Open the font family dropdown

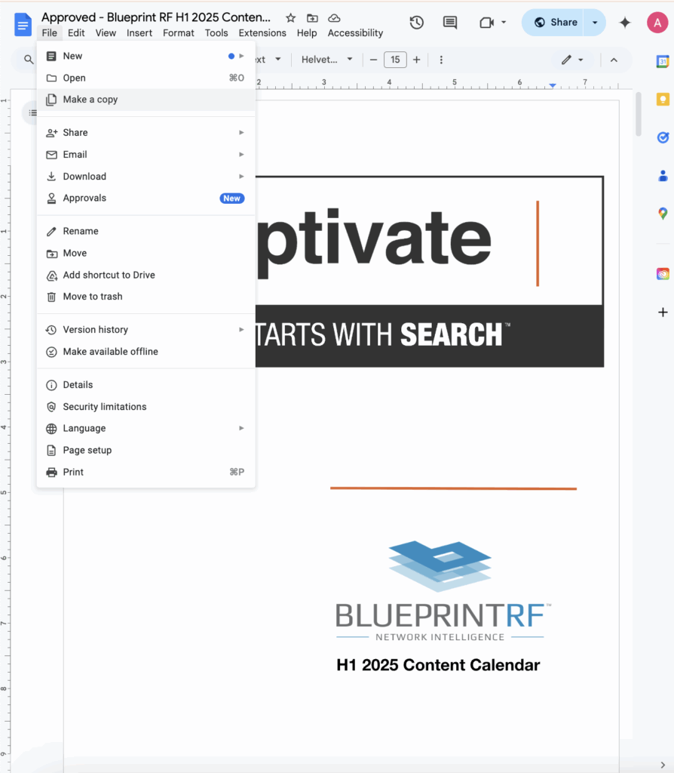pos(327,60)
